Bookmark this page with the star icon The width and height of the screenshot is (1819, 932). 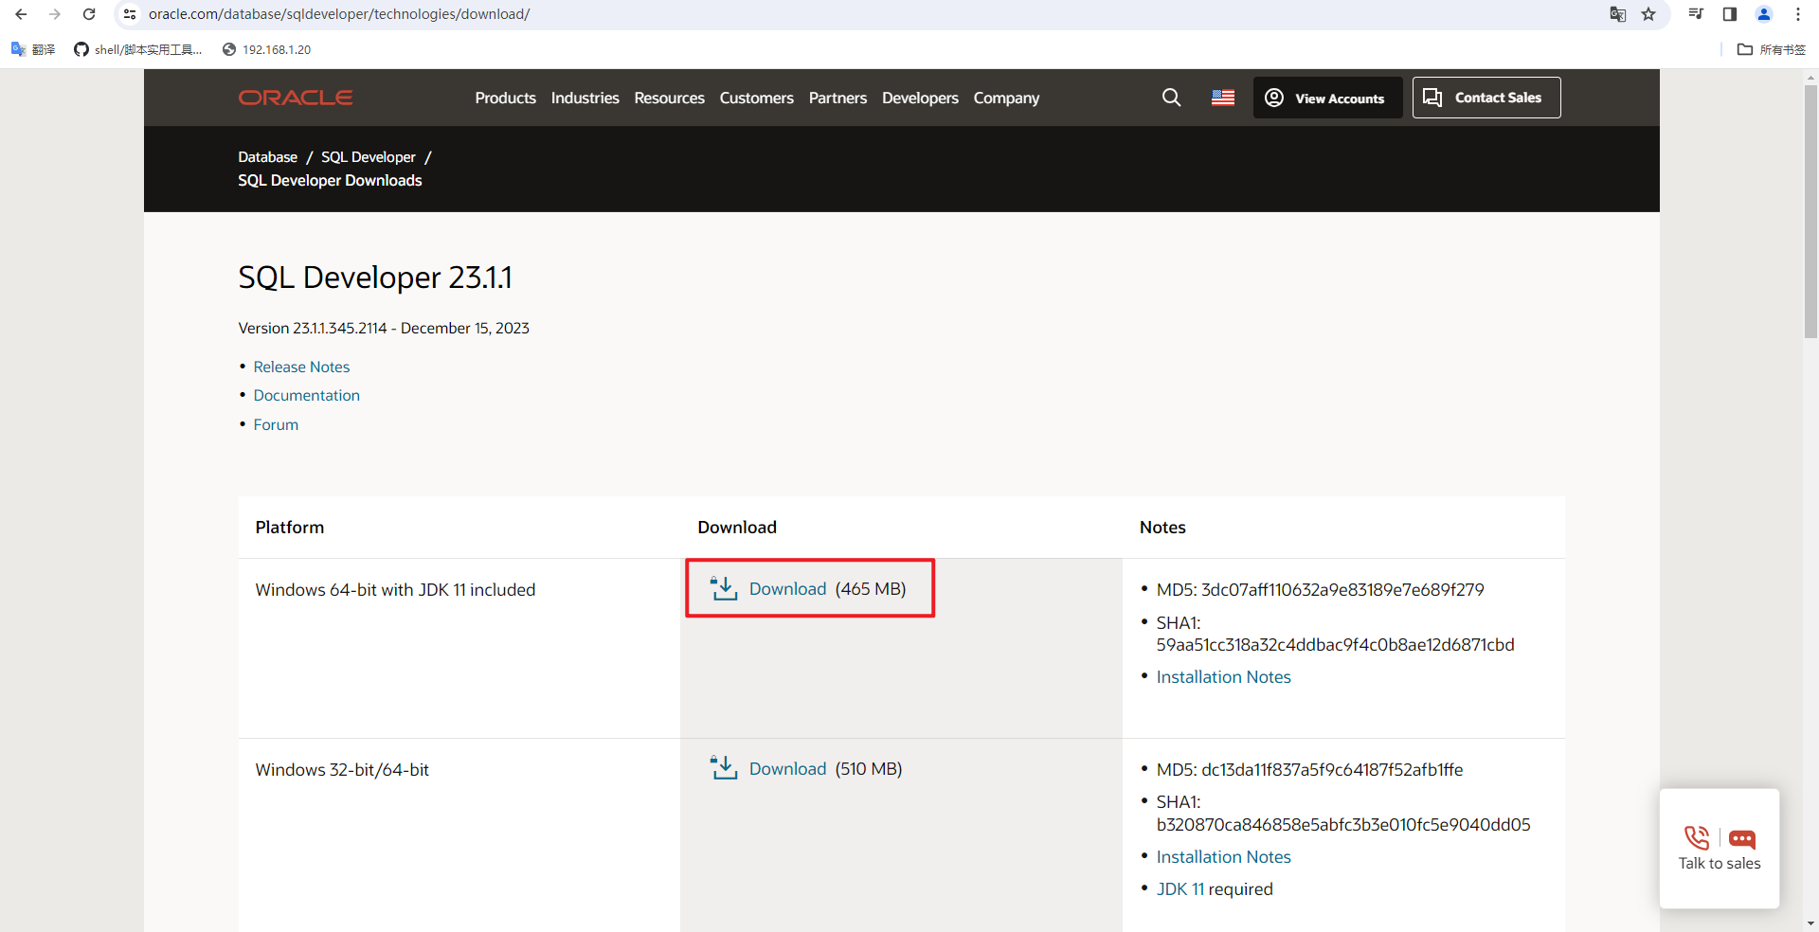[1648, 14]
